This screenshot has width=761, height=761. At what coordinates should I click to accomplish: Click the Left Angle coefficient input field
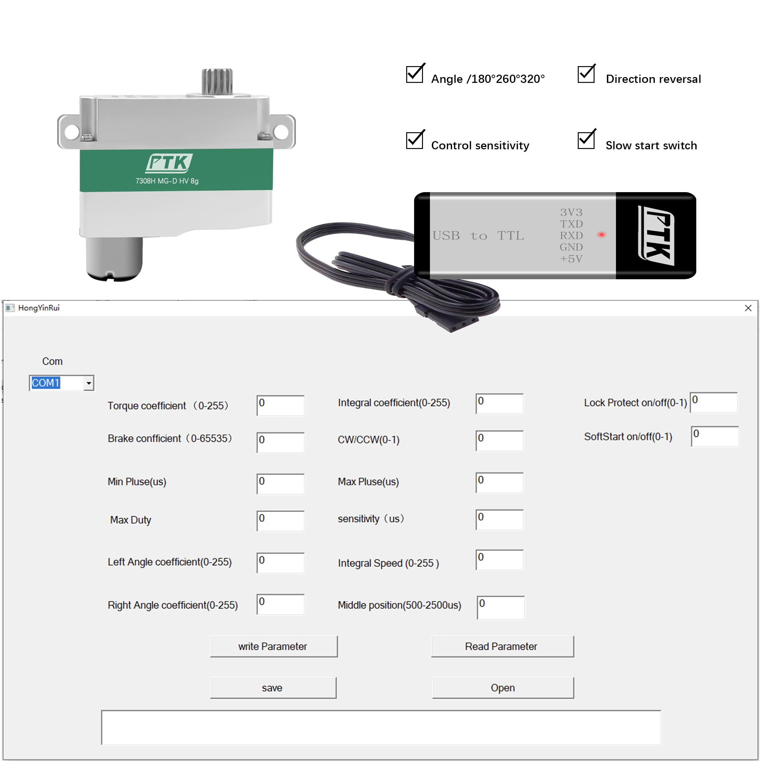click(280, 563)
